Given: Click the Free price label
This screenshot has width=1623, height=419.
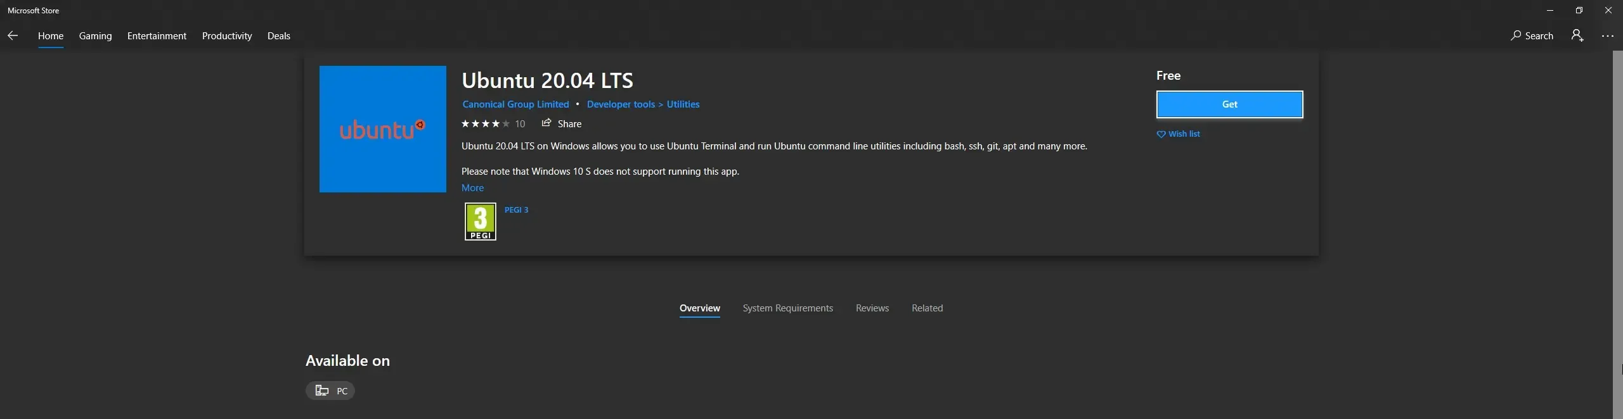Looking at the screenshot, I should (1168, 76).
